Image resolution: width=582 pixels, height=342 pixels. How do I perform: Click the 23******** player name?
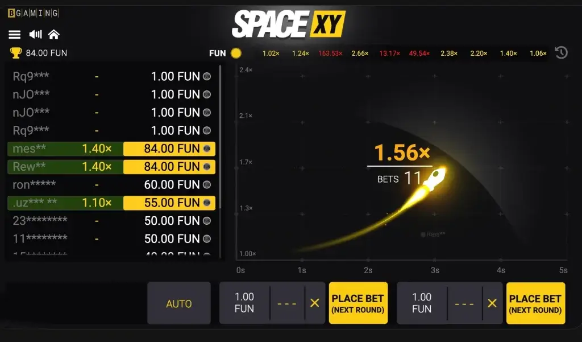click(40, 221)
